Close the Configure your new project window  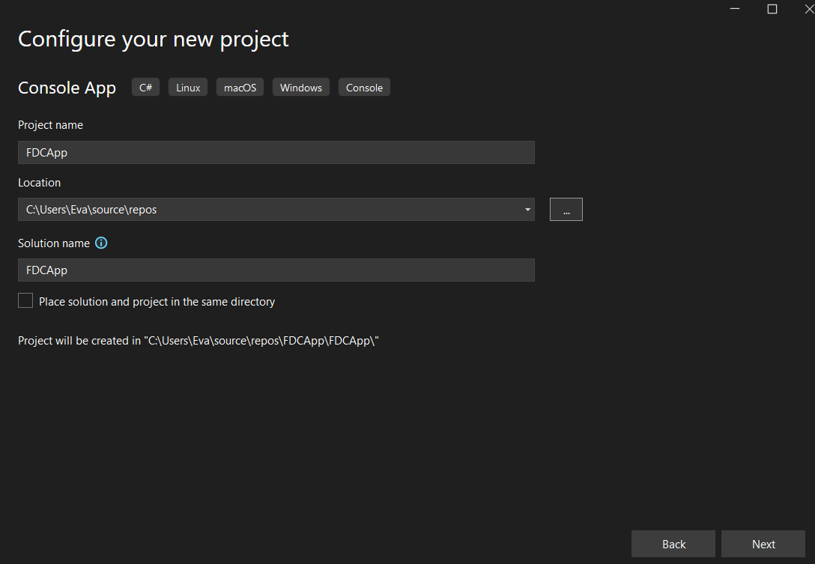pos(809,9)
